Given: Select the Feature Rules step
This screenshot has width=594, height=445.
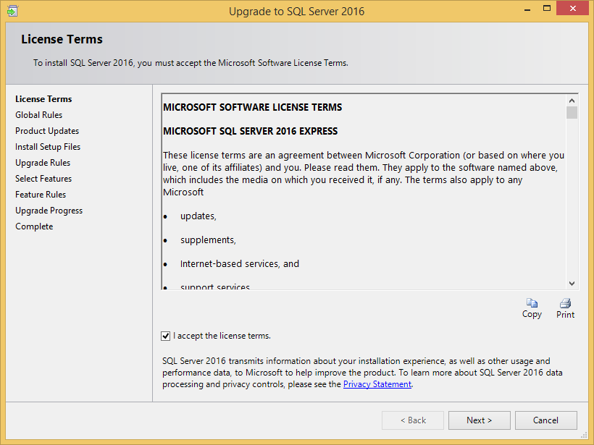Looking at the screenshot, I should 41,195.
